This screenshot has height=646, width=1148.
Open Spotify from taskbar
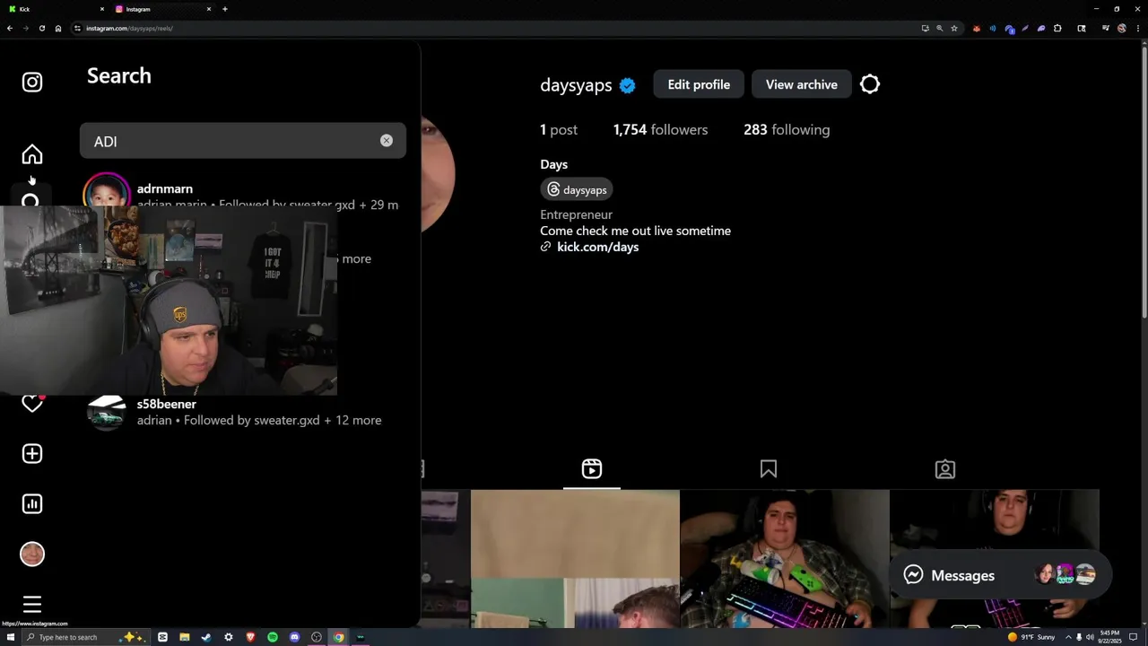tap(273, 637)
